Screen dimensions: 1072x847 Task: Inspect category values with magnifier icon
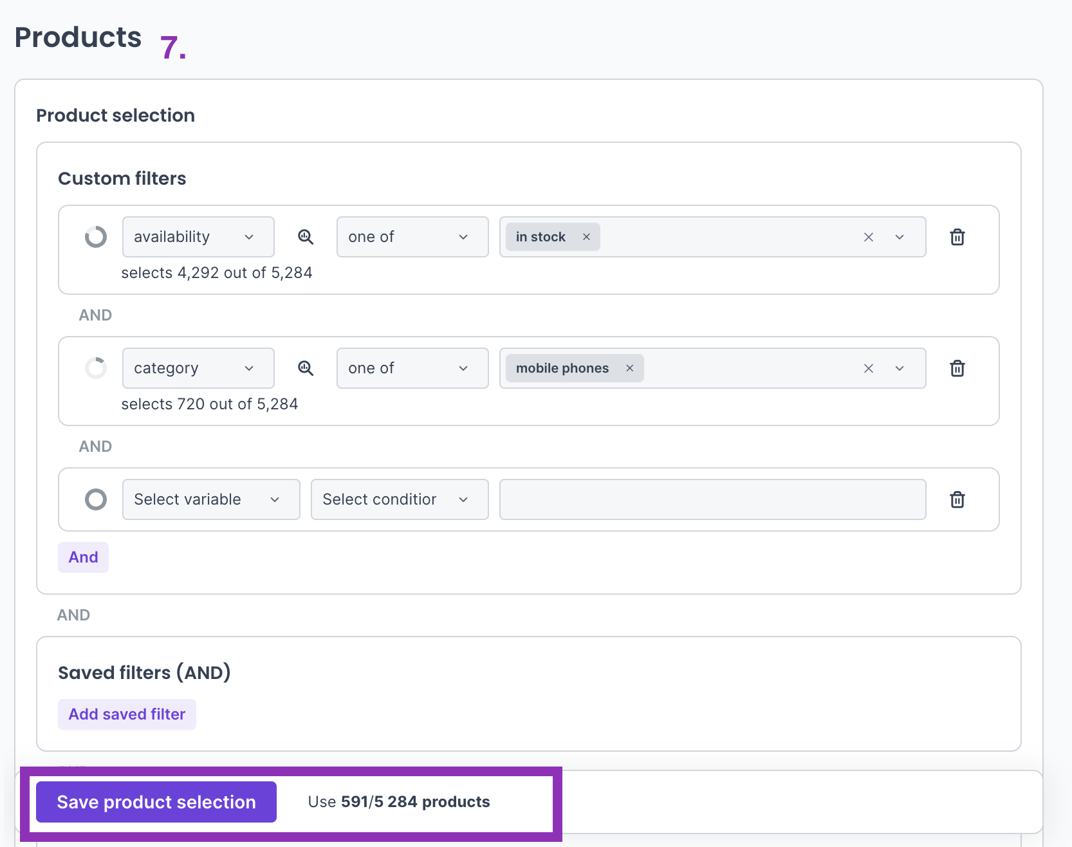(306, 368)
